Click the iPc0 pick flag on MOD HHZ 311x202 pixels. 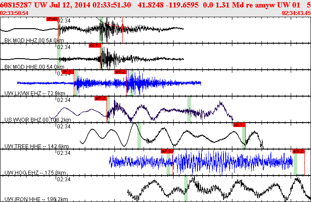click(53, 19)
